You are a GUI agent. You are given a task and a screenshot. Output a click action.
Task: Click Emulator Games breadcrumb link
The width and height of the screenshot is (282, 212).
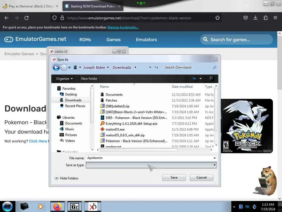(x=19, y=54)
